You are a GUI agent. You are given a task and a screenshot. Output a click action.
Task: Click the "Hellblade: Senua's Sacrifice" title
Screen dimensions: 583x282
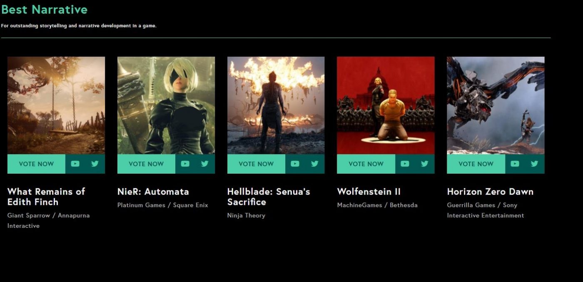tap(269, 197)
